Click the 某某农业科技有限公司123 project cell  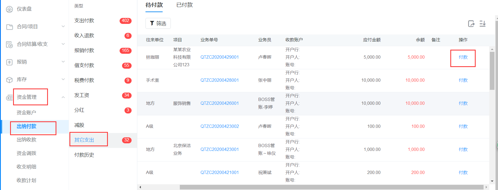pyautogui.click(x=182, y=57)
